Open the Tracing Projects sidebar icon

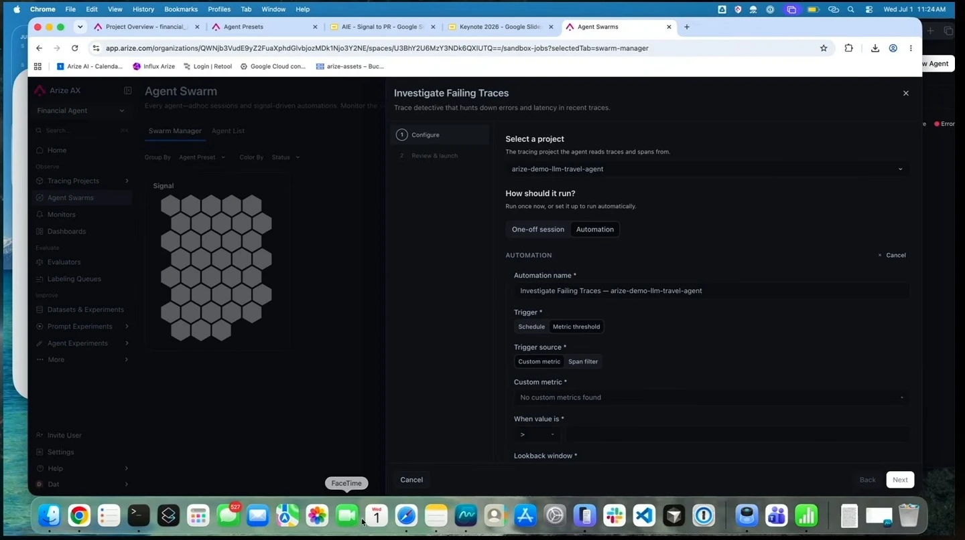40,181
